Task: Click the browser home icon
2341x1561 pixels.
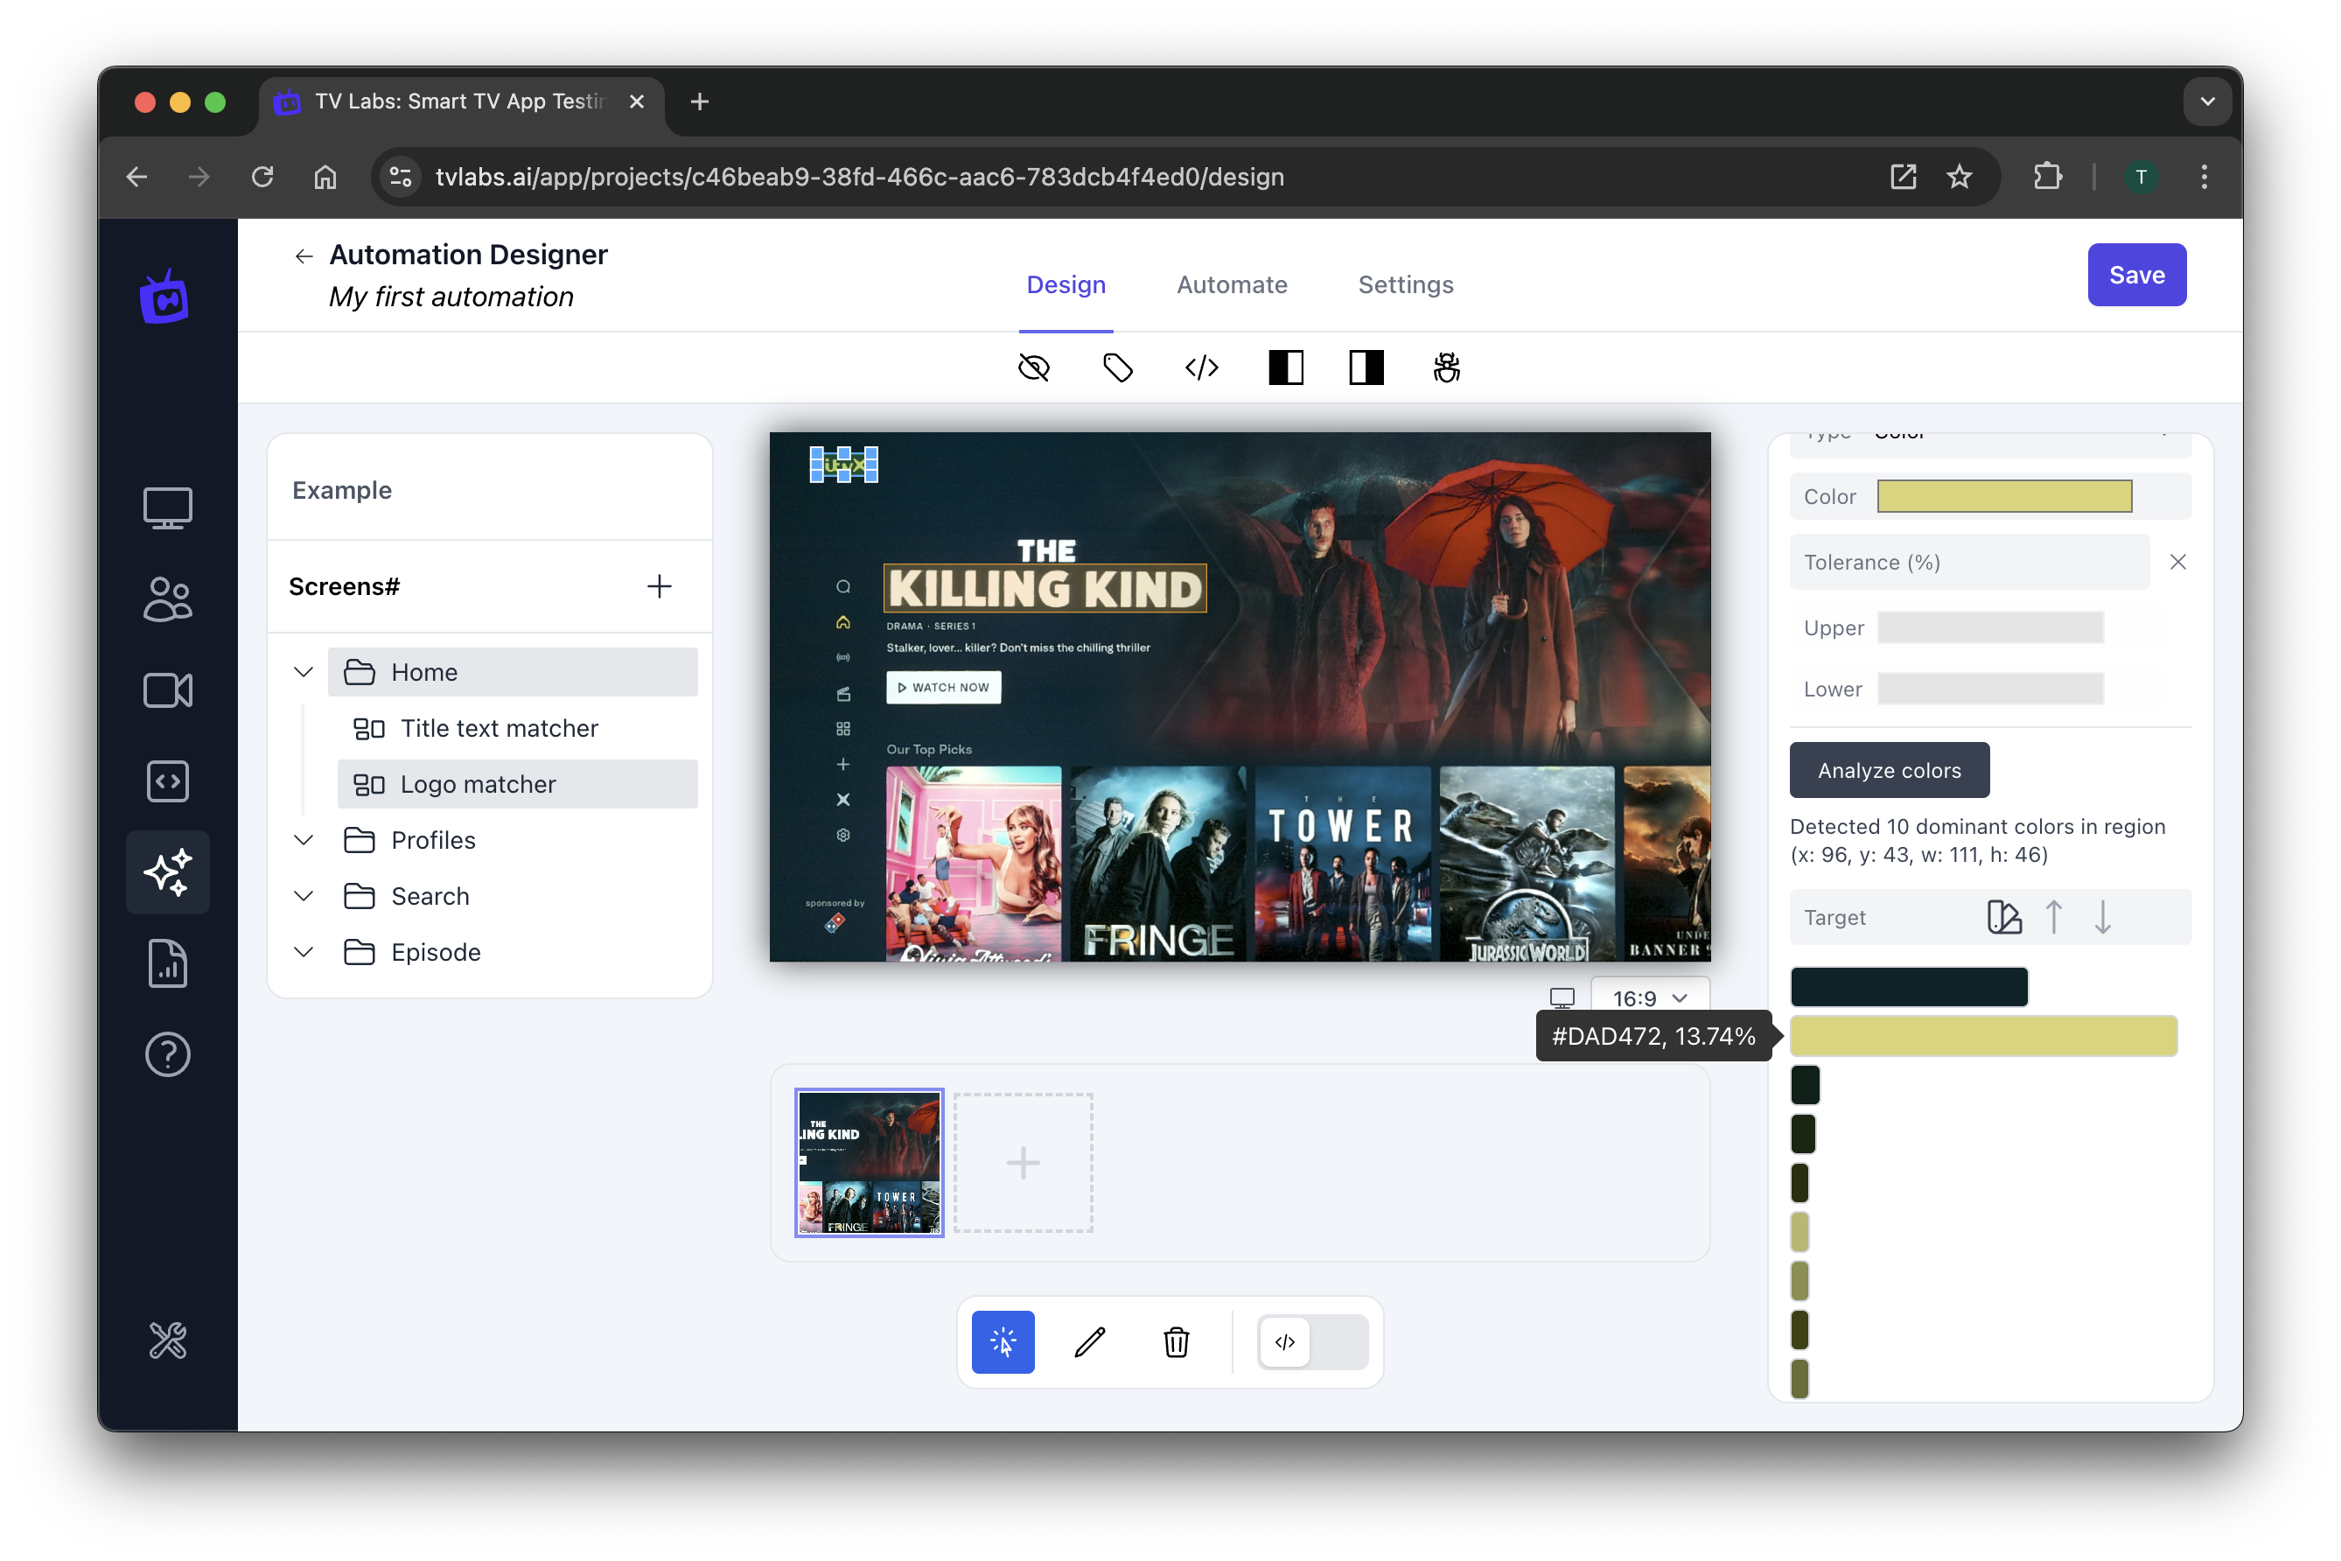Action: [325, 178]
